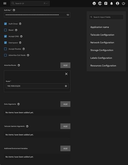
Task: Open the hamburger navigation menu
Action: tap(5, 3)
